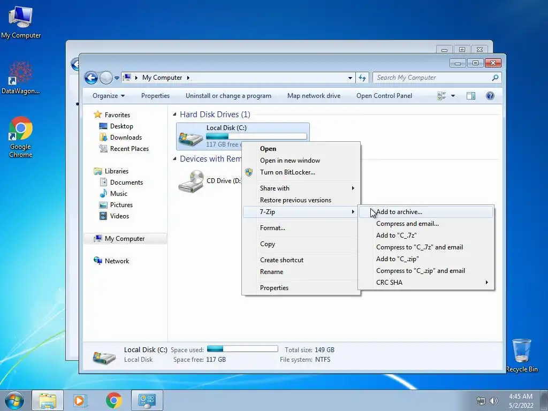This screenshot has width=548, height=411.
Task: Open the My Computer desktop icon
Action: 21,22
